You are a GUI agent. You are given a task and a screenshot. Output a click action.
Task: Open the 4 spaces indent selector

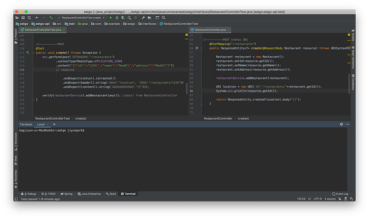[x=329, y=199]
